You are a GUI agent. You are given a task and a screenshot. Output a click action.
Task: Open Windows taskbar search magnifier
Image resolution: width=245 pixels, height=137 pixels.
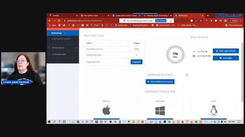[54, 122]
